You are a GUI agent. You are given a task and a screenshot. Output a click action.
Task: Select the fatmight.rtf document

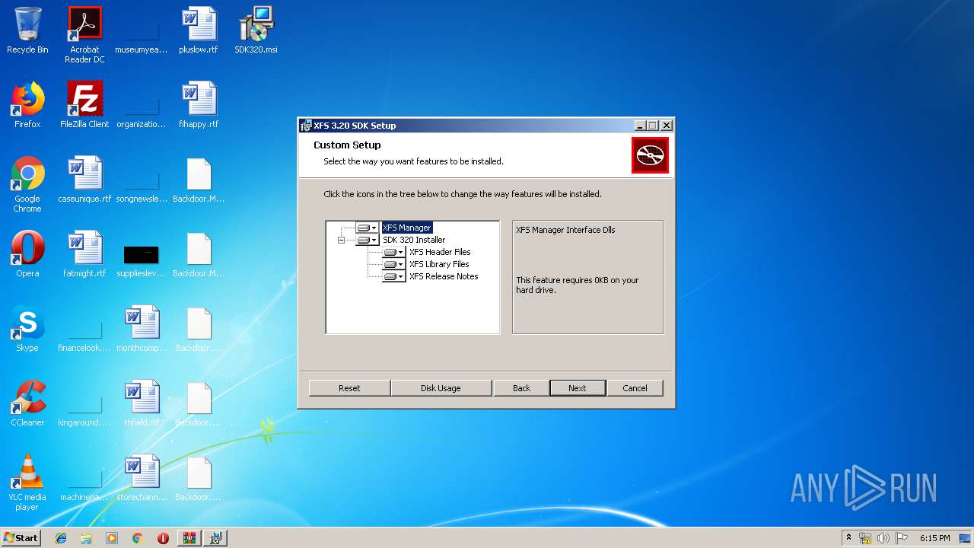point(84,254)
